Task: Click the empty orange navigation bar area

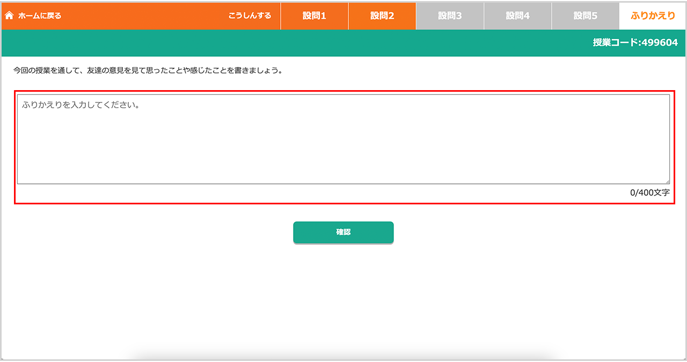Action: (x=145, y=16)
